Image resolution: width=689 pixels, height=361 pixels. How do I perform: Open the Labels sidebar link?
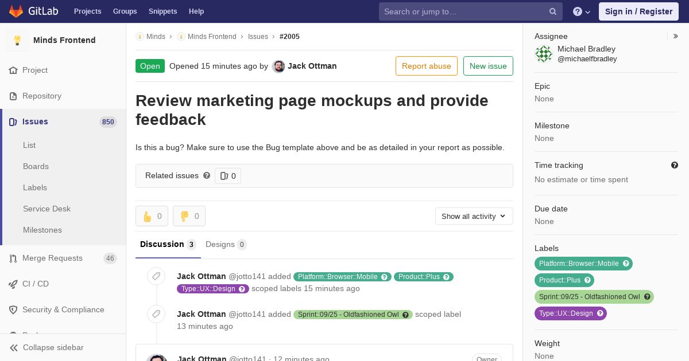(x=35, y=187)
